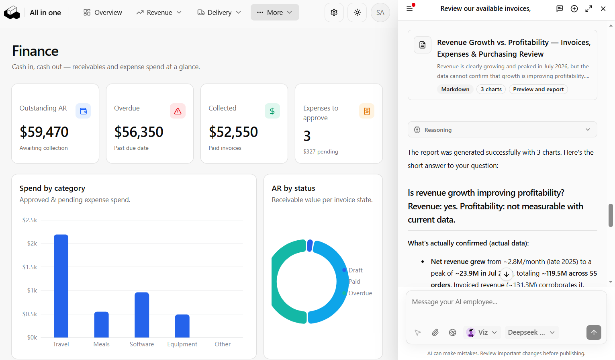
Task: Click the Collected dollar sign icon
Action: pyautogui.click(x=272, y=111)
